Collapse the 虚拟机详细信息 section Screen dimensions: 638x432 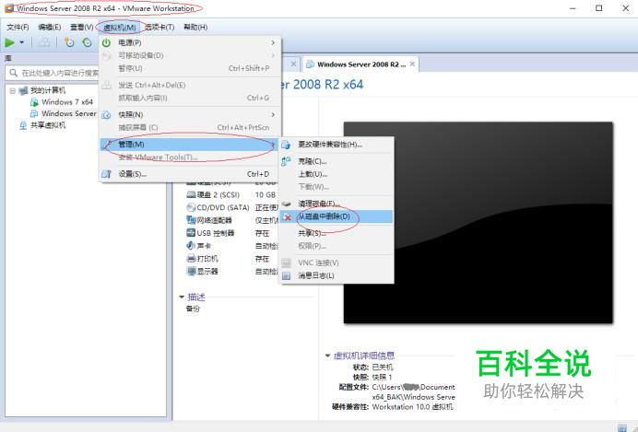tap(327, 356)
